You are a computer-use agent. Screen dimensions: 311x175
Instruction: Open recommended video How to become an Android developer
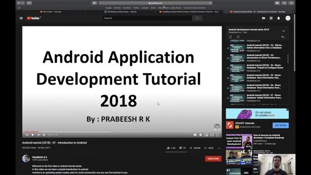point(269,137)
